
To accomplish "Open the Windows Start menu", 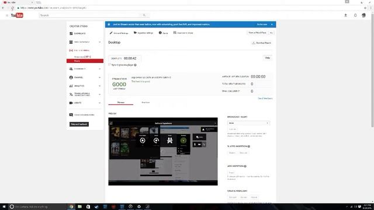I will (4, 206).
